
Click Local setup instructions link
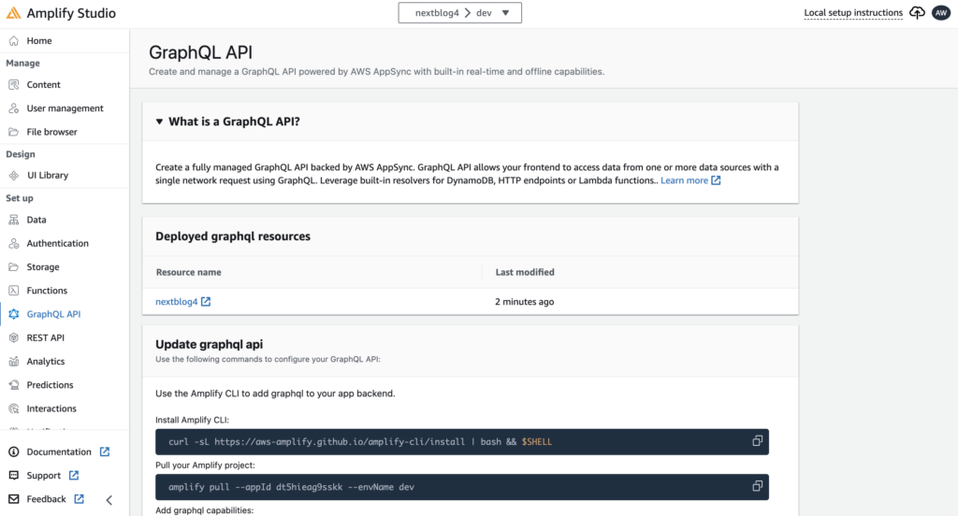coord(853,13)
